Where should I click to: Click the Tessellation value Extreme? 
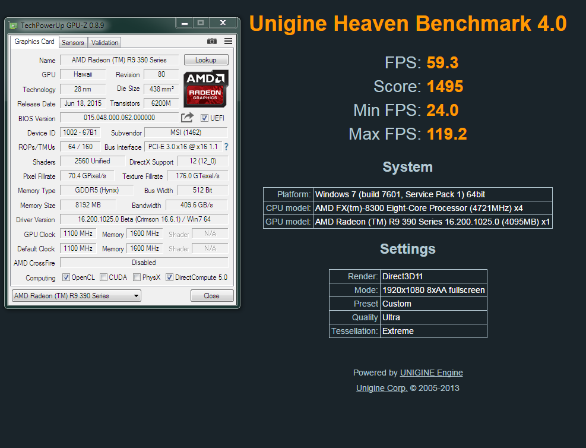[x=398, y=331]
